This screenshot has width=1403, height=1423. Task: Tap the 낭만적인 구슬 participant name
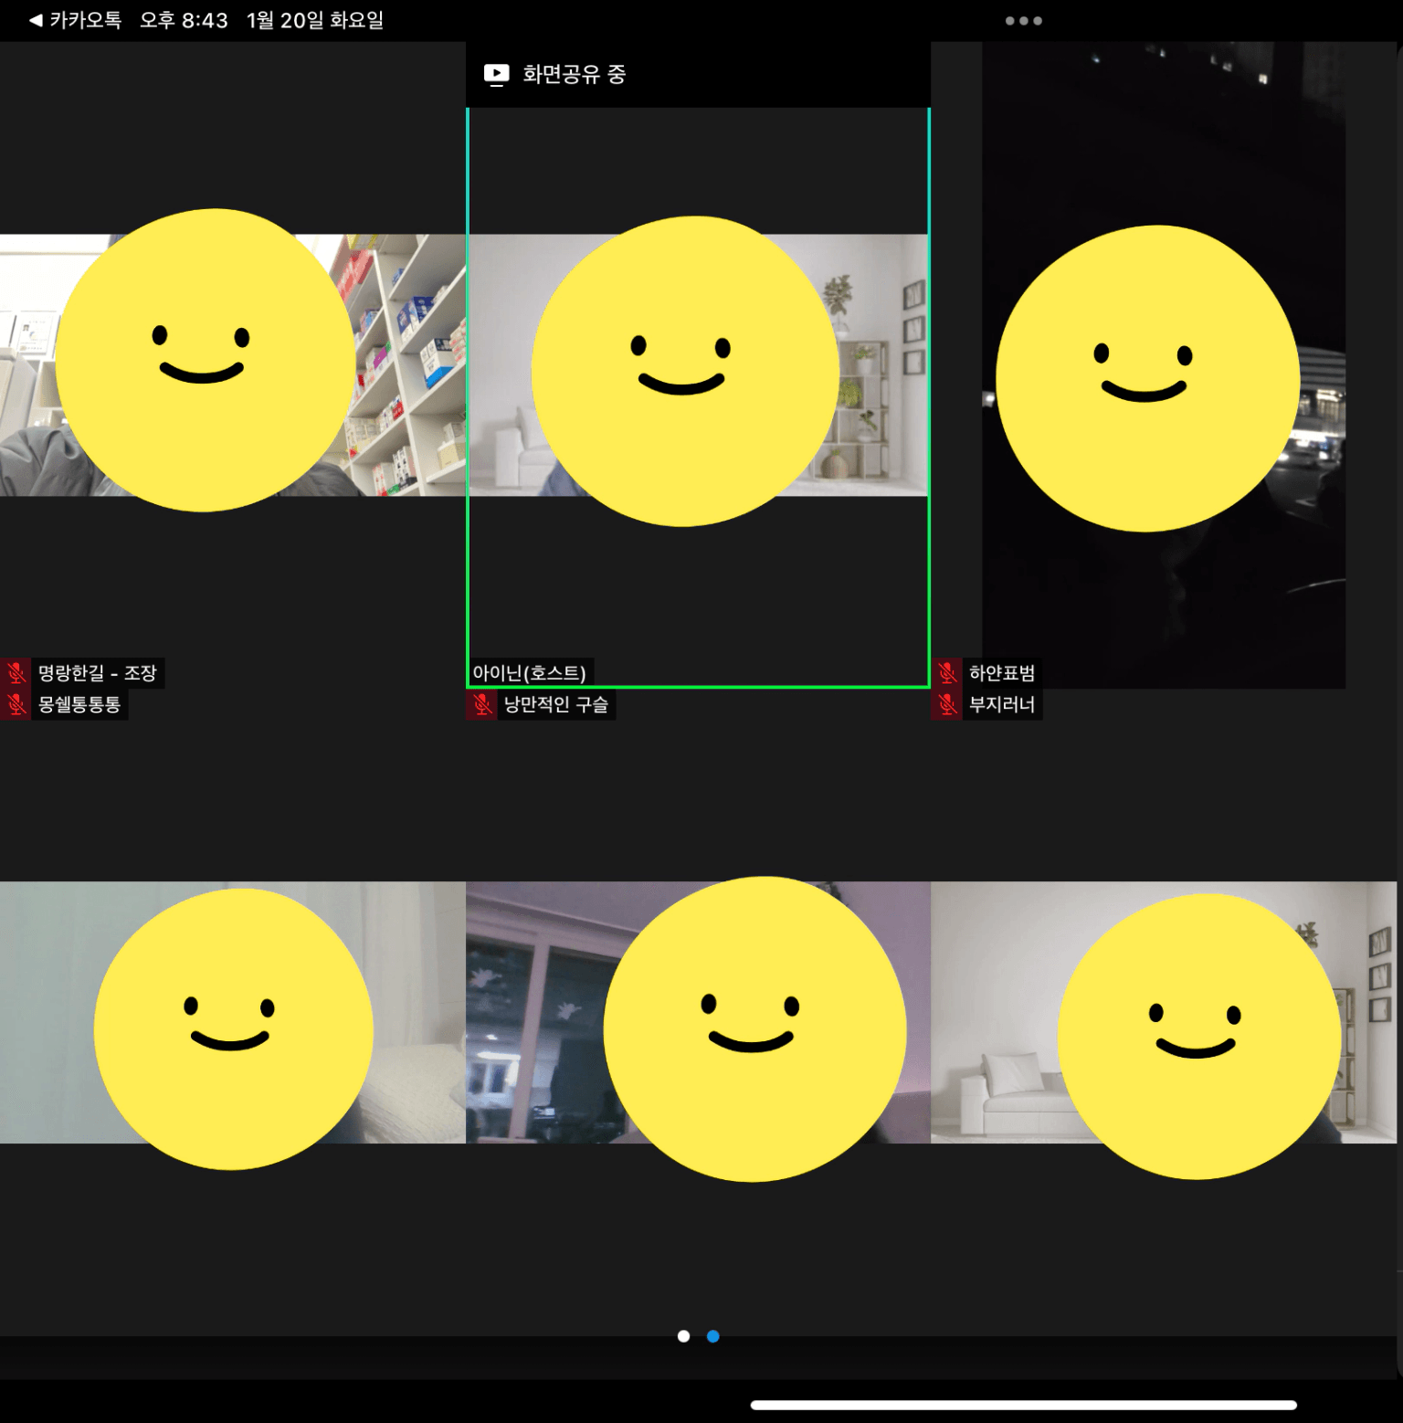tap(555, 704)
